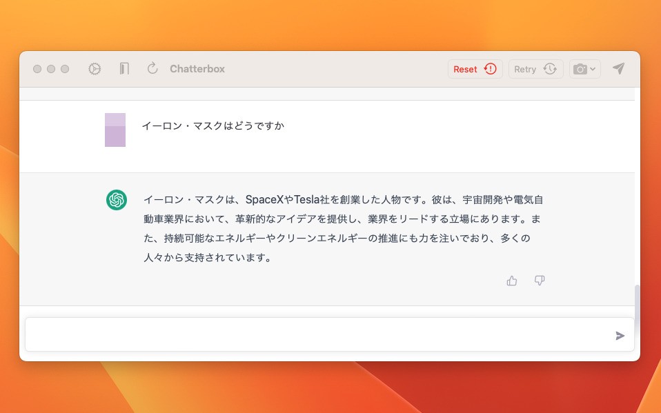
Task: Click the Retry button
Action: click(x=535, y=68)
